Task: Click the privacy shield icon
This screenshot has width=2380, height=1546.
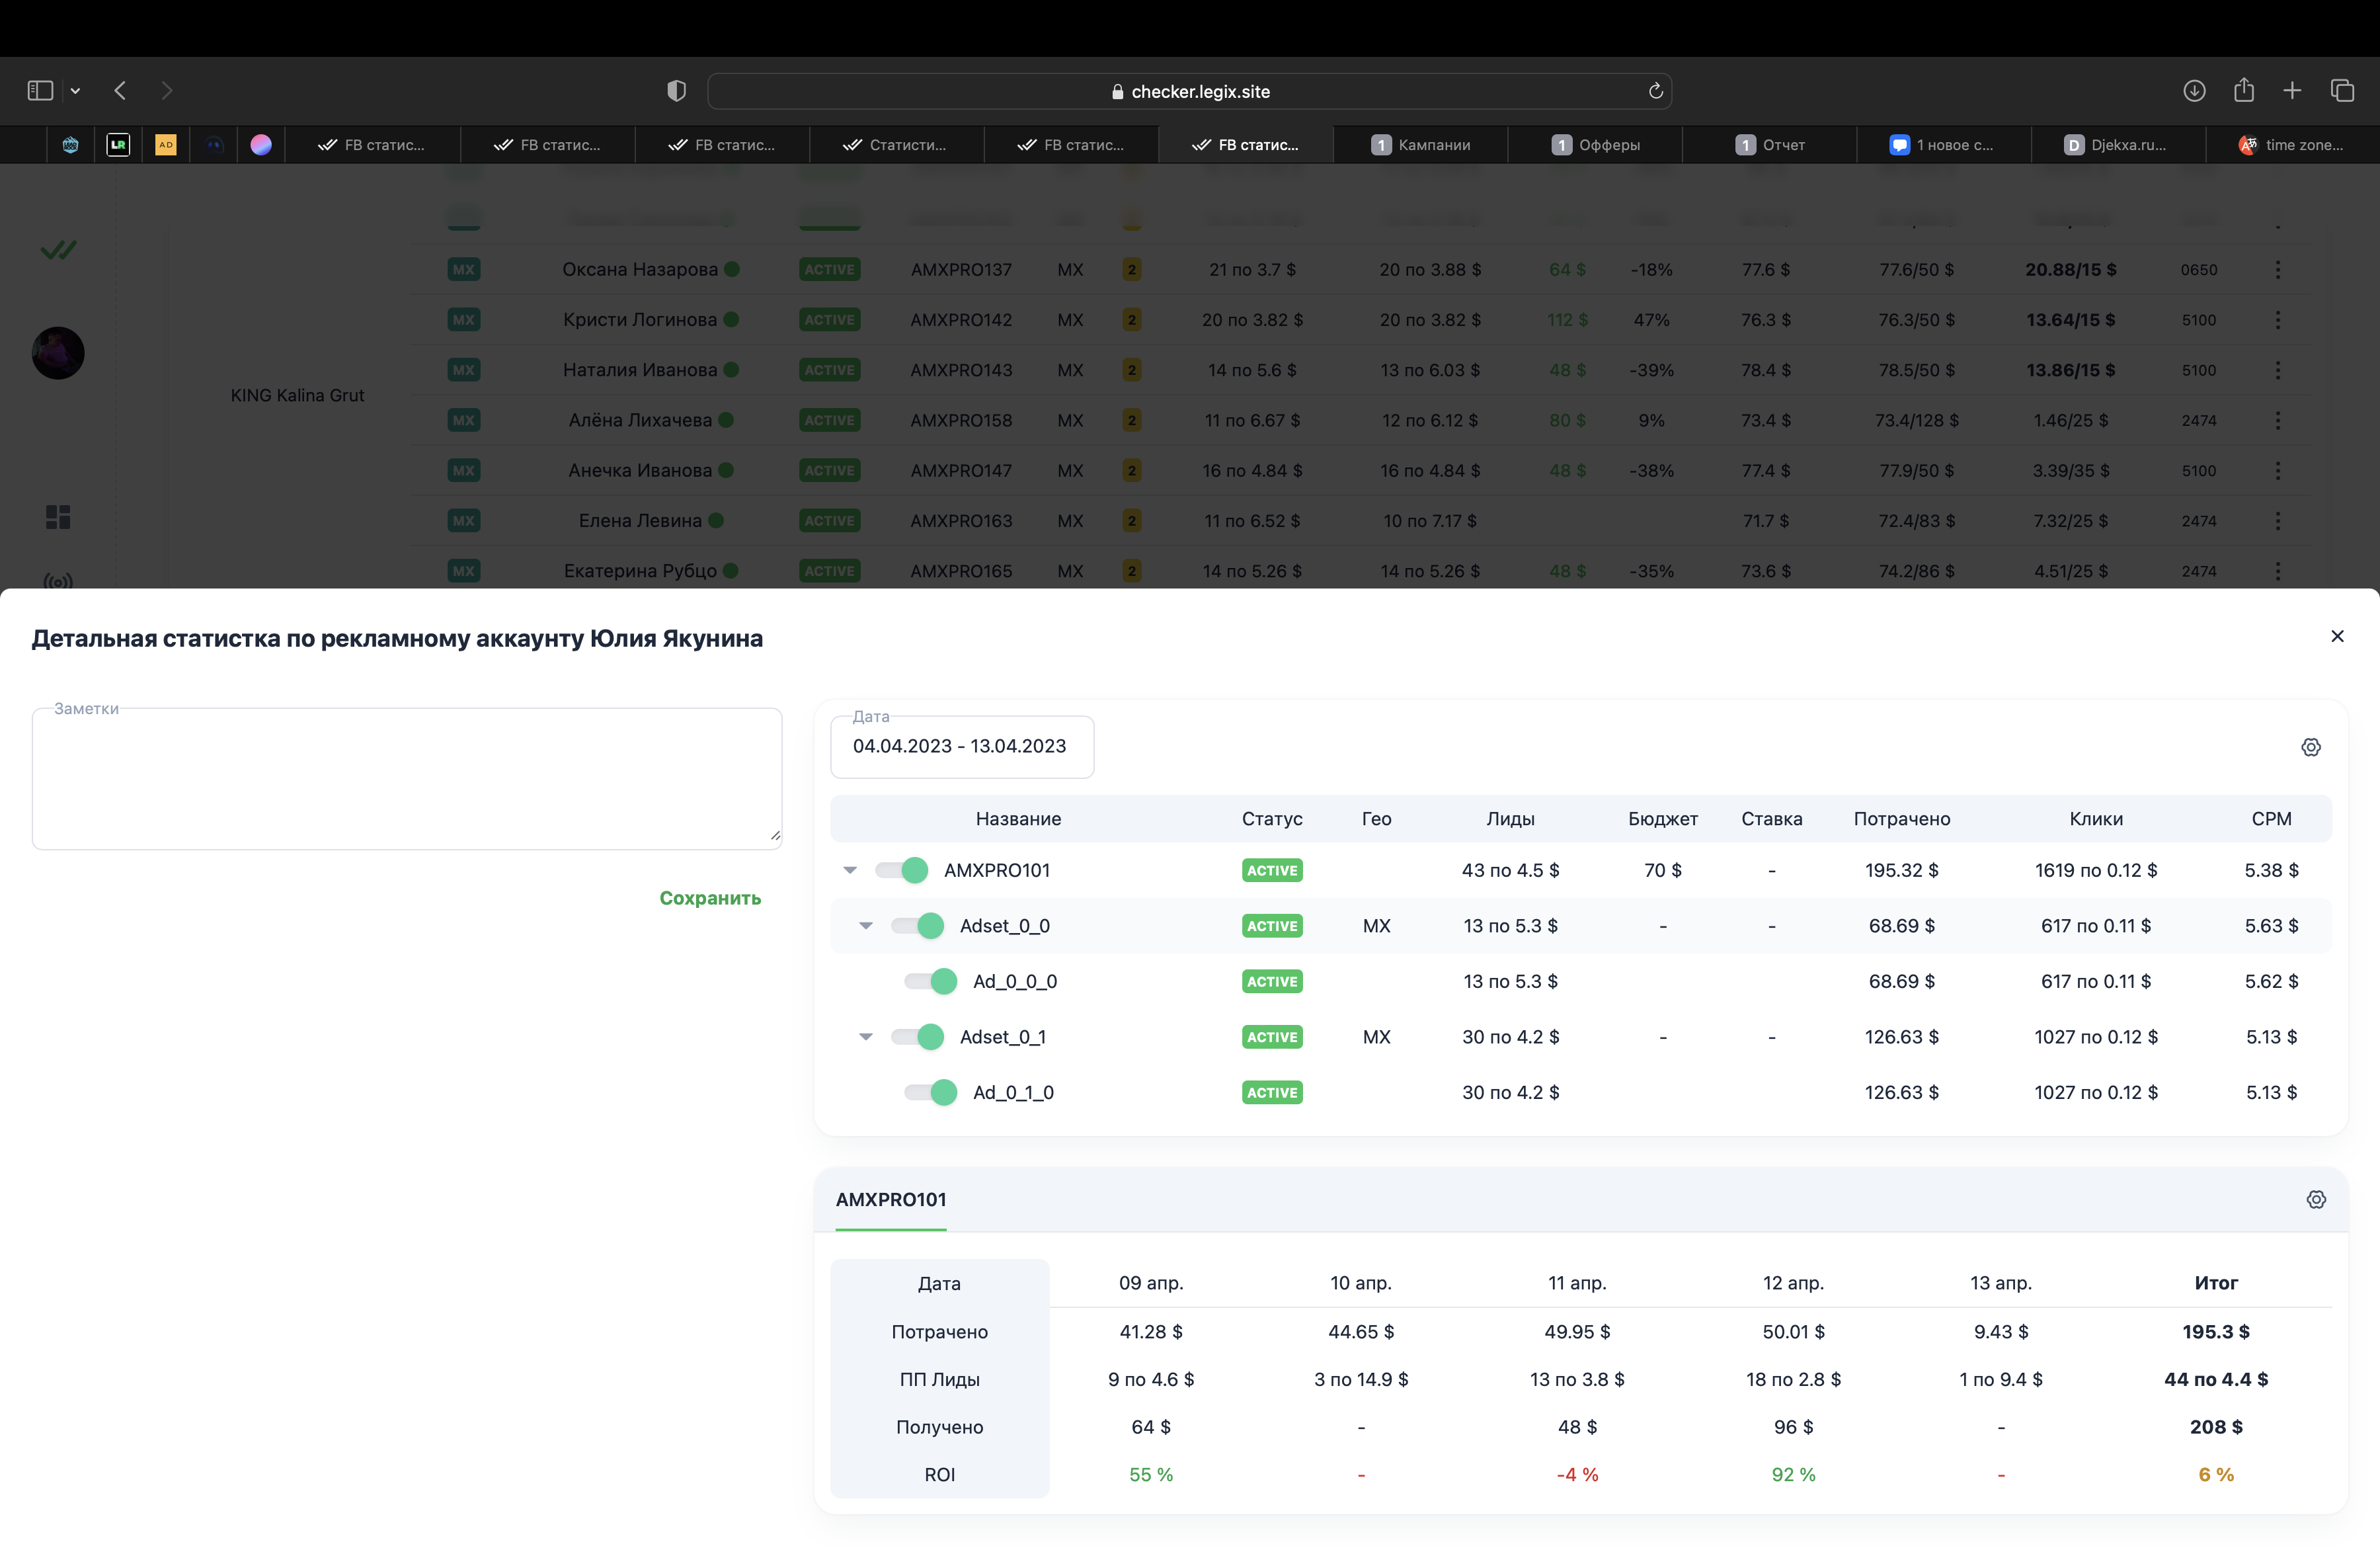Action: coord(676,91)
